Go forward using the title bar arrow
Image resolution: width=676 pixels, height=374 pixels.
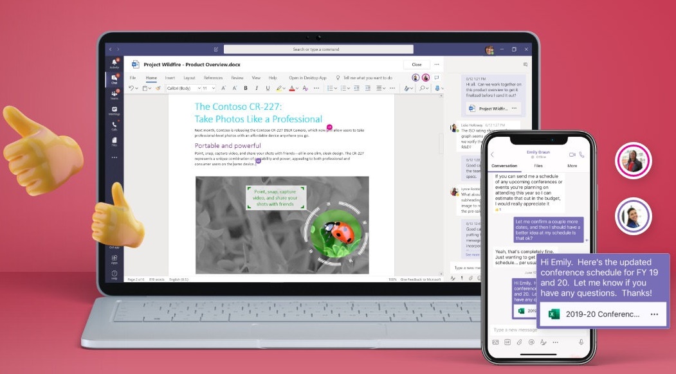click(x=118, y=49)
